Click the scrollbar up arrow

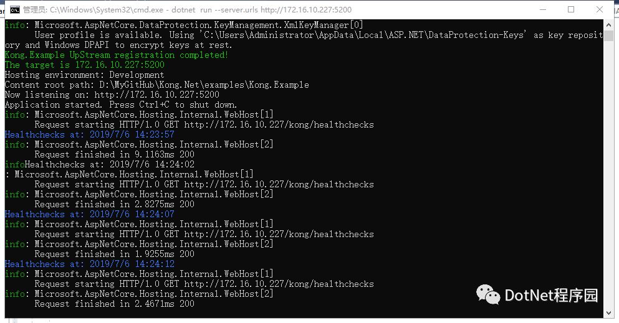tap(608, 24)
